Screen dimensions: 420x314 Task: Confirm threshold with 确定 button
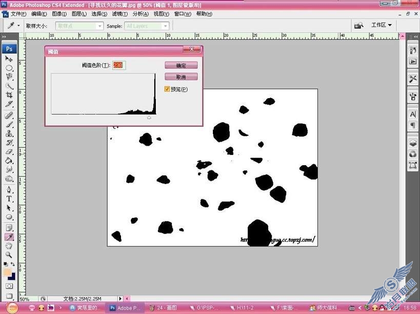181,65
